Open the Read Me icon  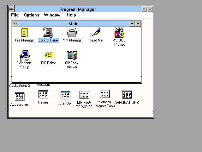95,33
